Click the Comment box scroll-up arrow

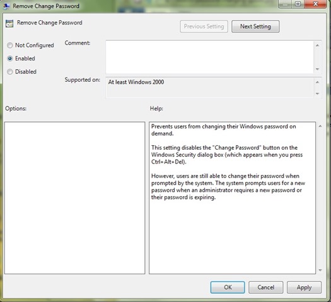click(318, 45)
